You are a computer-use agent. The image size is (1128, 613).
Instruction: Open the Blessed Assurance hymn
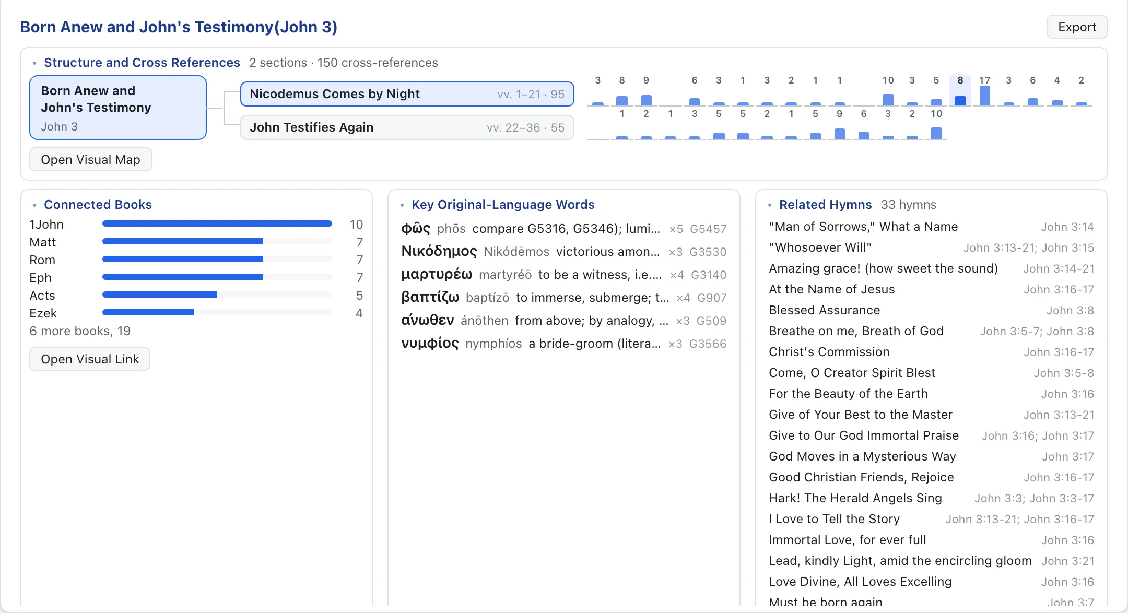point(931,310)
